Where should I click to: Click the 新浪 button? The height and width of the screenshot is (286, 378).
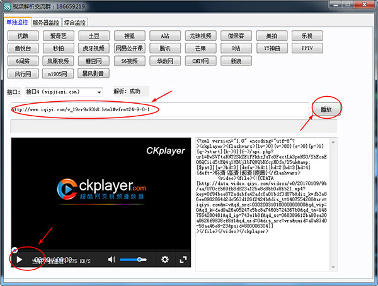pos(236,61)
